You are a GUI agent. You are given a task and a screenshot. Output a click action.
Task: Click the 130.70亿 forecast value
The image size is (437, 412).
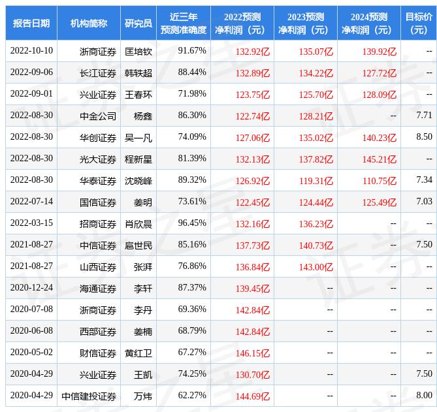253,375
